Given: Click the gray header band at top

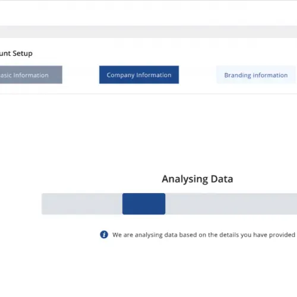Looking at the screenshot, I should (148, 31).
